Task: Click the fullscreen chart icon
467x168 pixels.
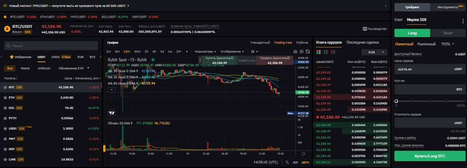Action: [308, 52]
